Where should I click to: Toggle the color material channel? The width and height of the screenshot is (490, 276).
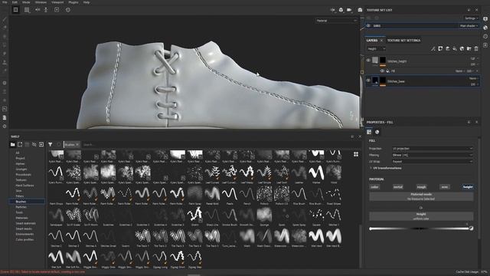pyautogui.click(x=374, y=187)
